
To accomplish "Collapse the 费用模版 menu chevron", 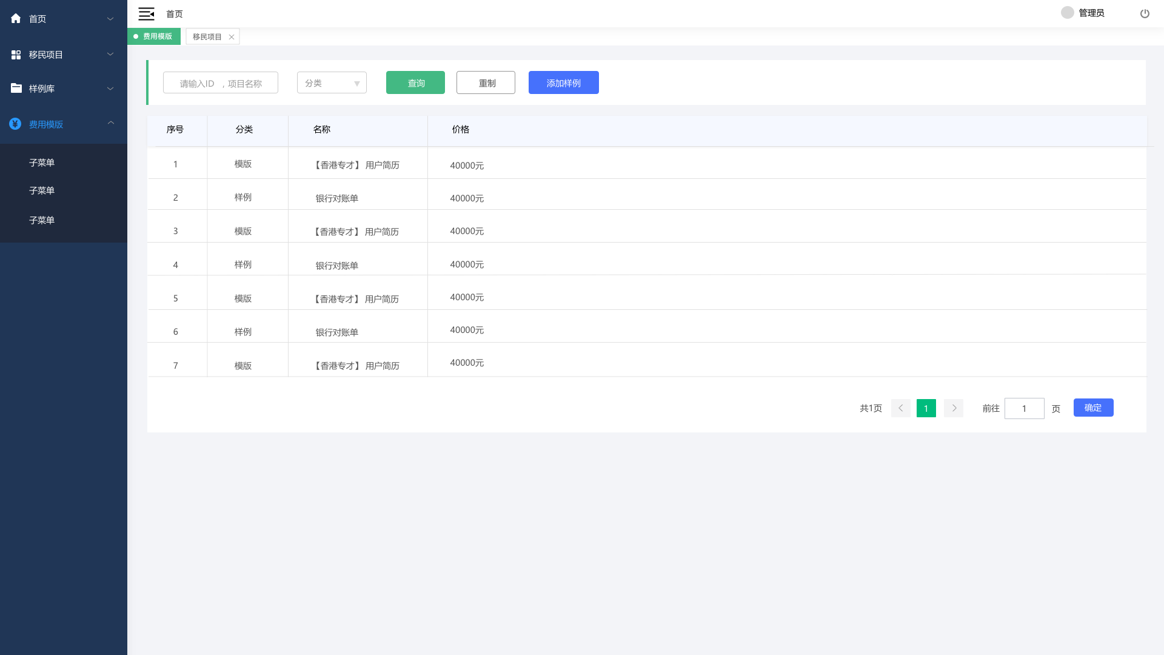I will [x=110, y=123].
